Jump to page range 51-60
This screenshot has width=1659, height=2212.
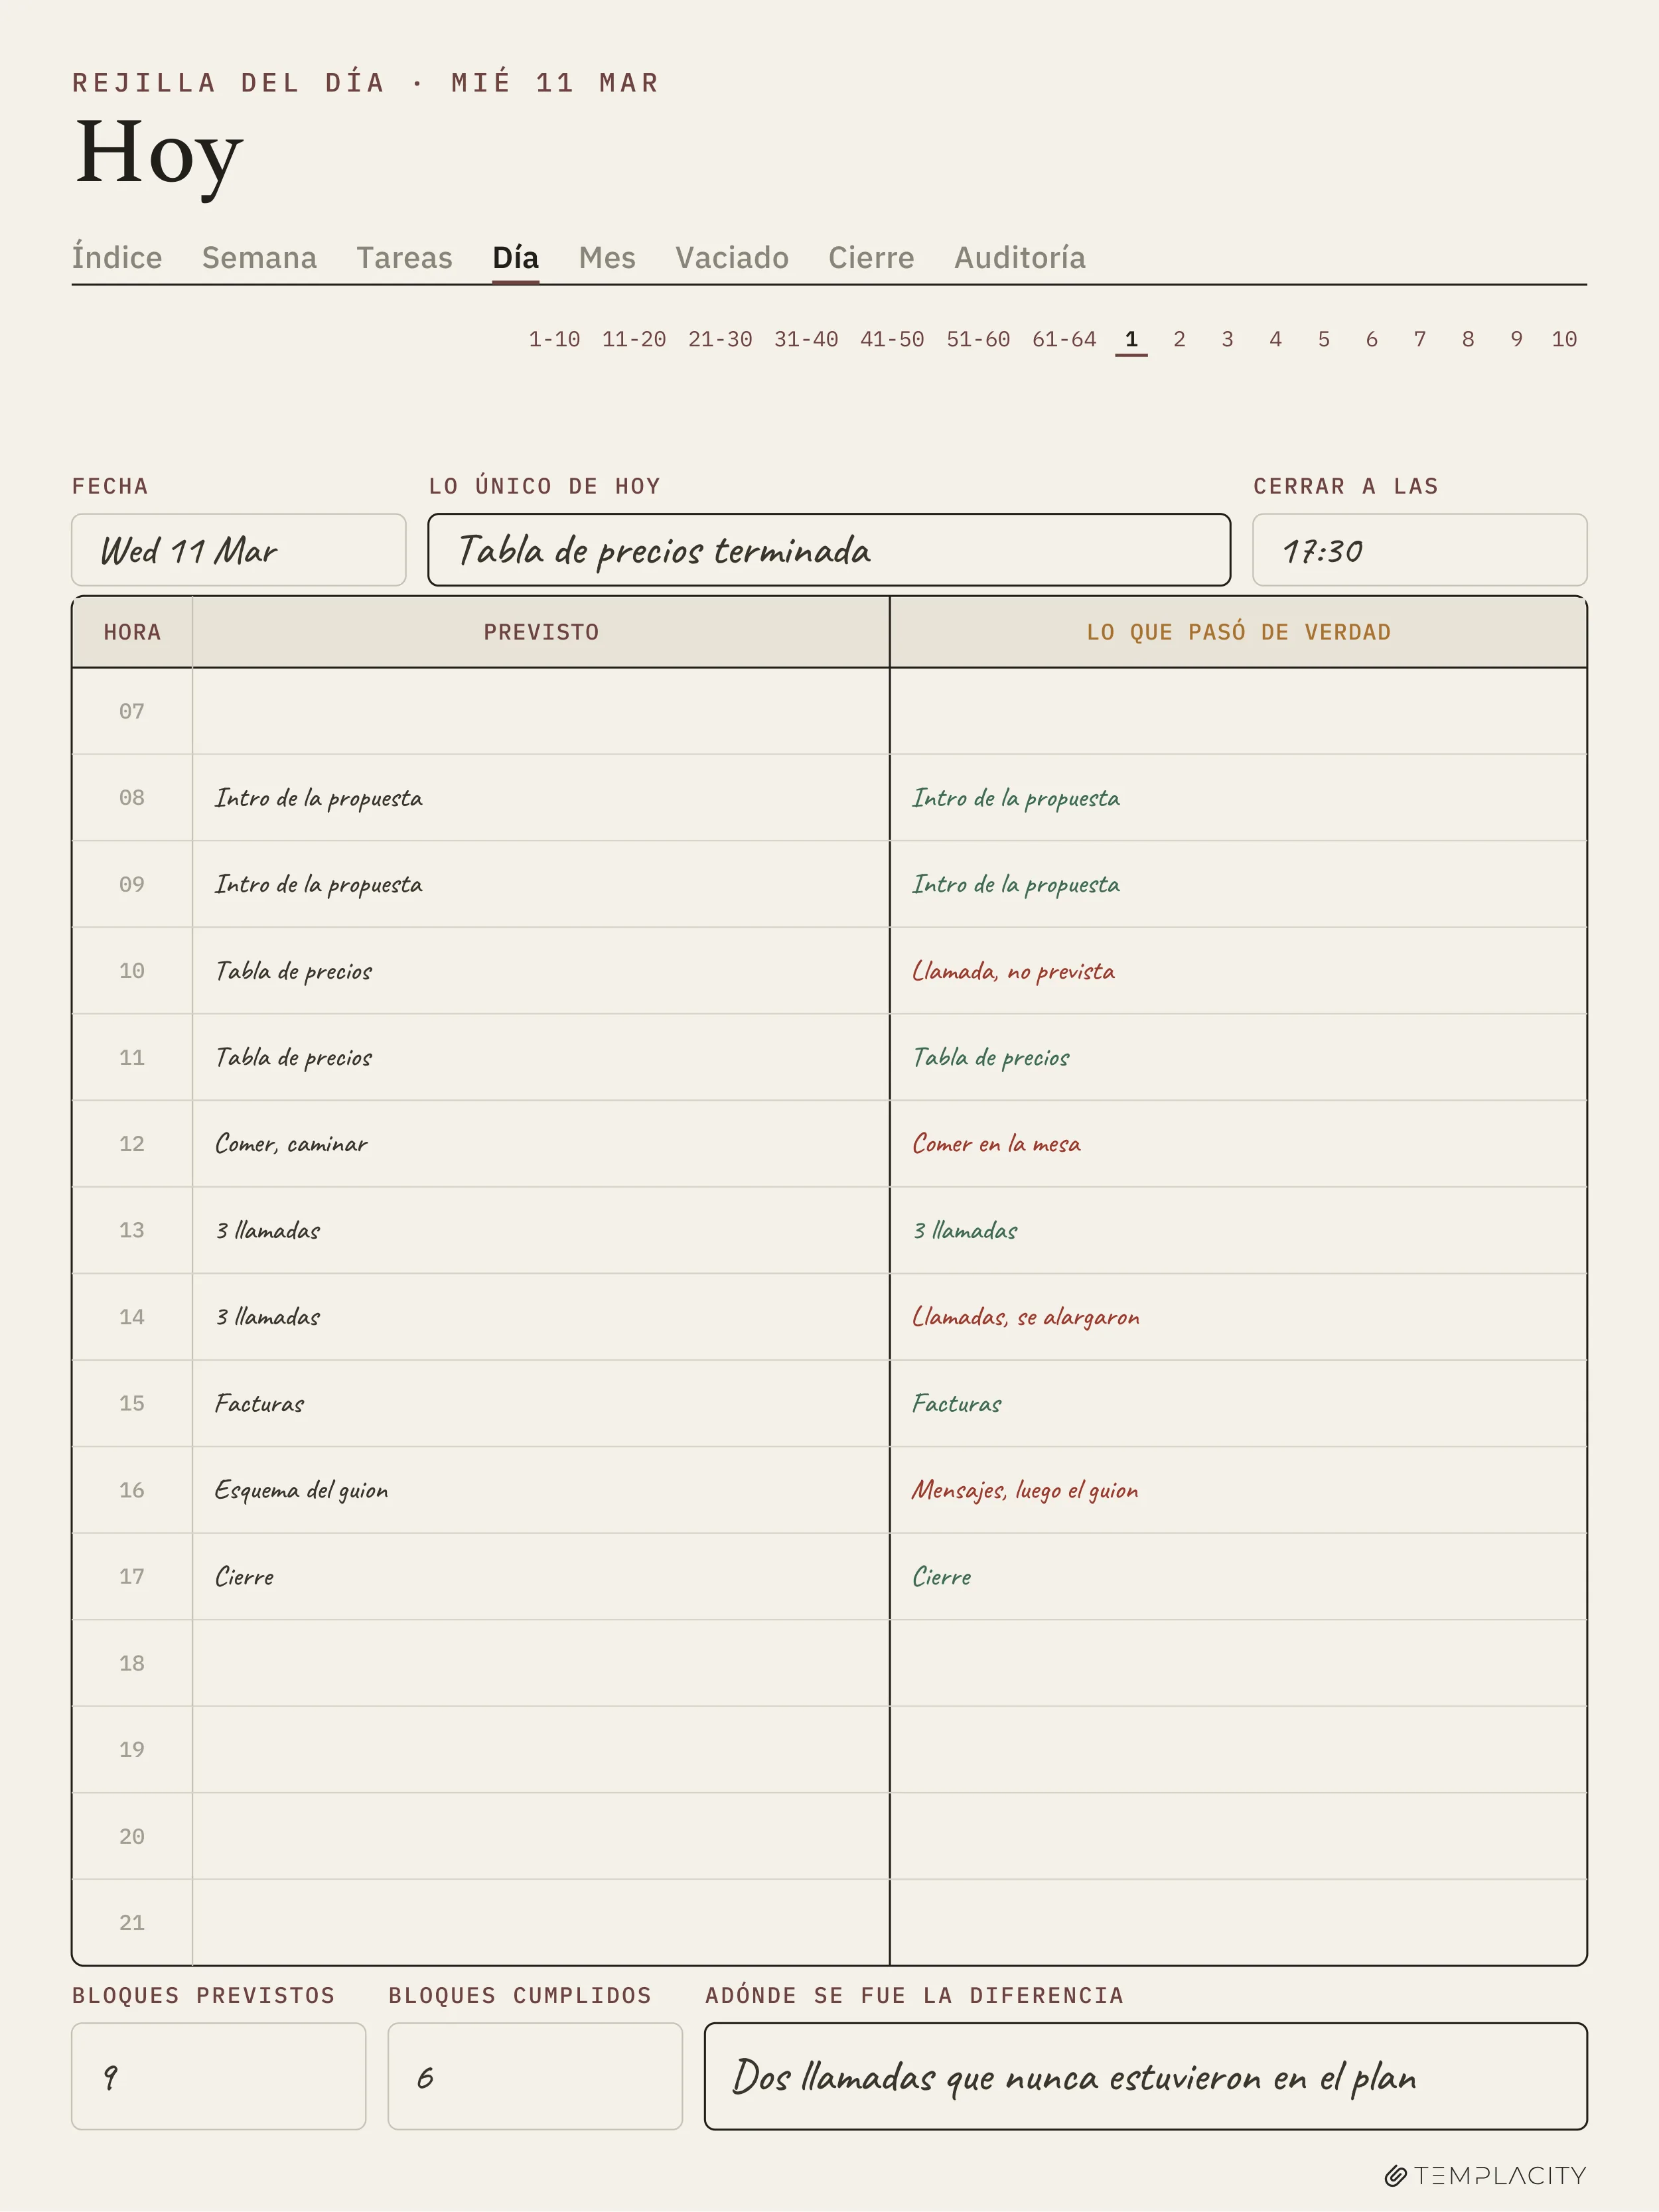[978, 339]
